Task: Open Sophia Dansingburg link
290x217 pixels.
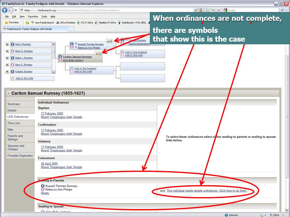Action: 139,44
